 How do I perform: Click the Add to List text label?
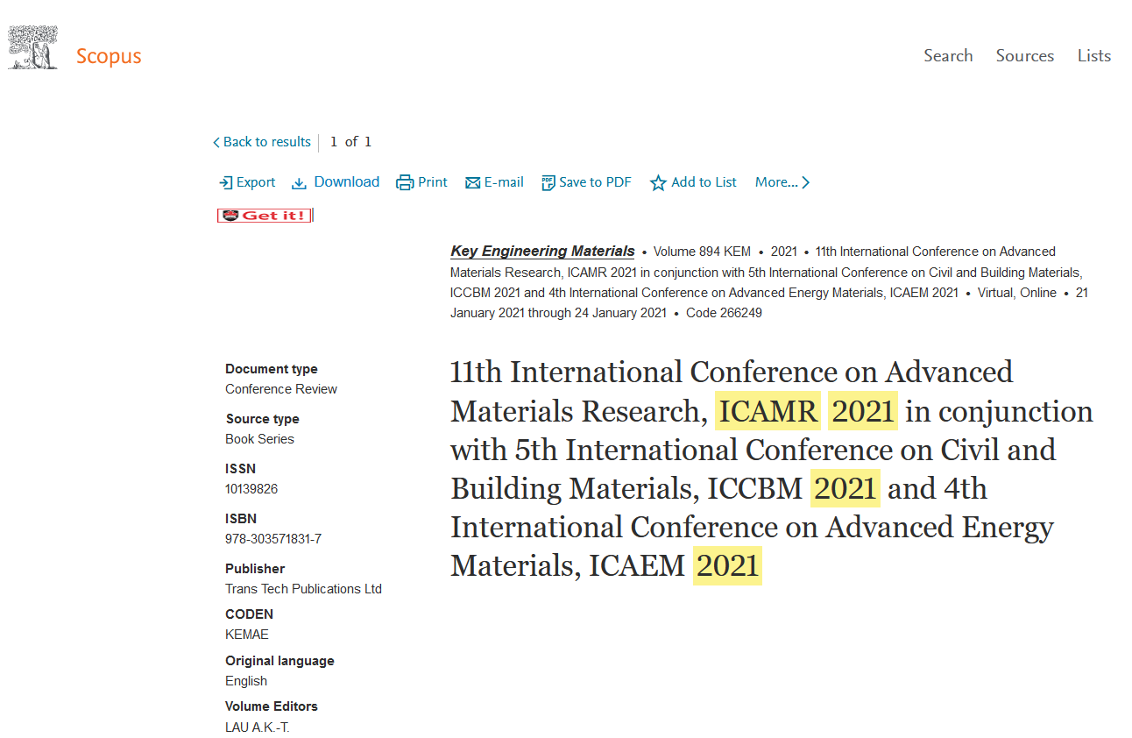tap(704, 182)
